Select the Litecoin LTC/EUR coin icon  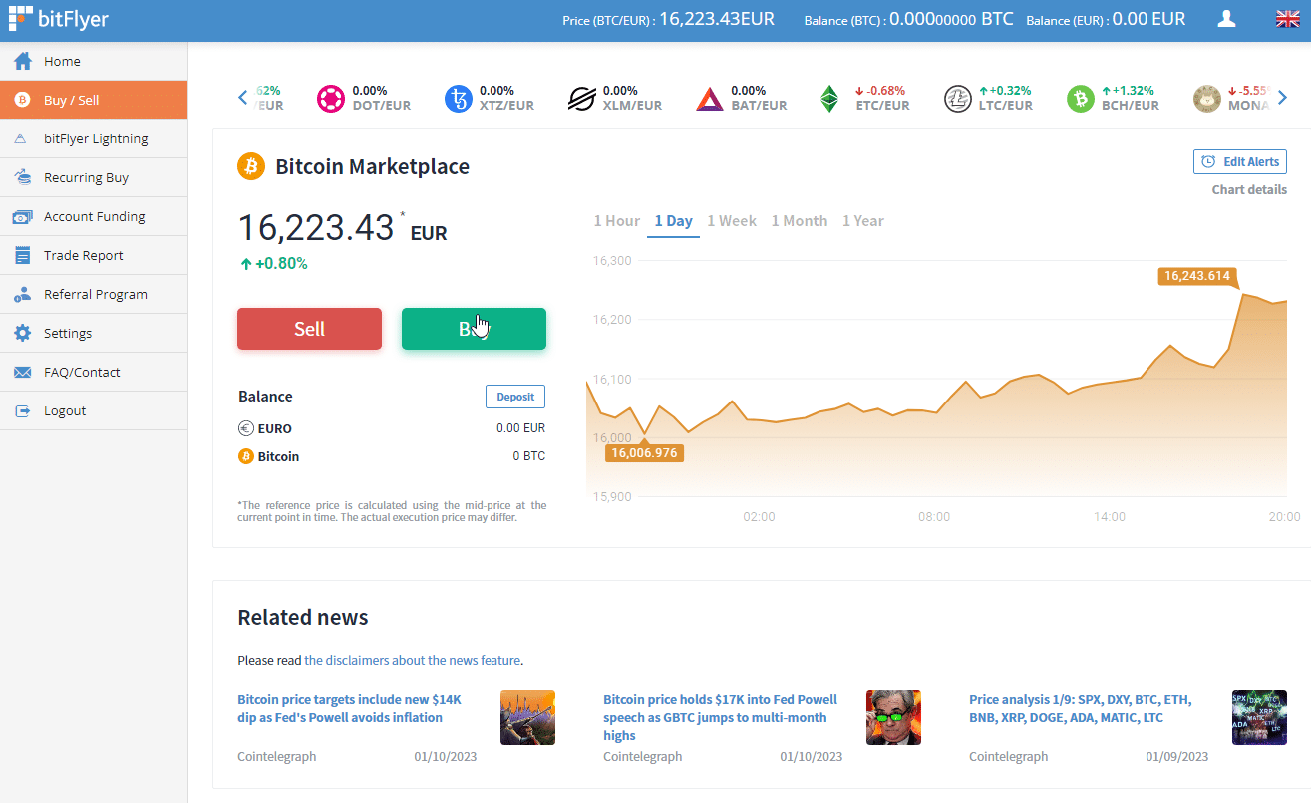[x=957, y=99]
